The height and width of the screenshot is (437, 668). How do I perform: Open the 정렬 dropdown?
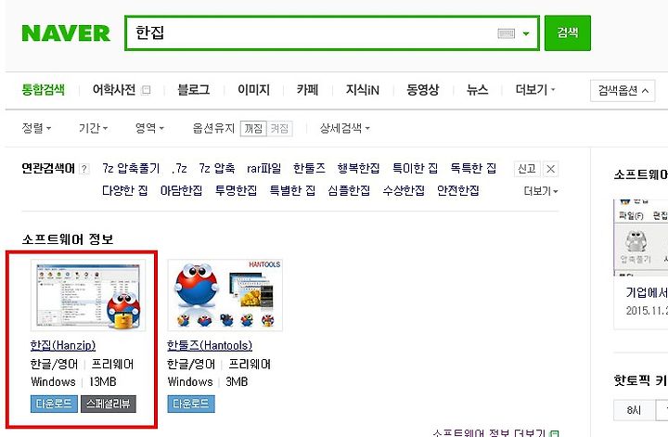pos(36,128)
